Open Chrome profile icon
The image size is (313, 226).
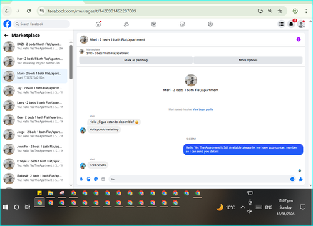pyautogui.click(x=295, y=11)
